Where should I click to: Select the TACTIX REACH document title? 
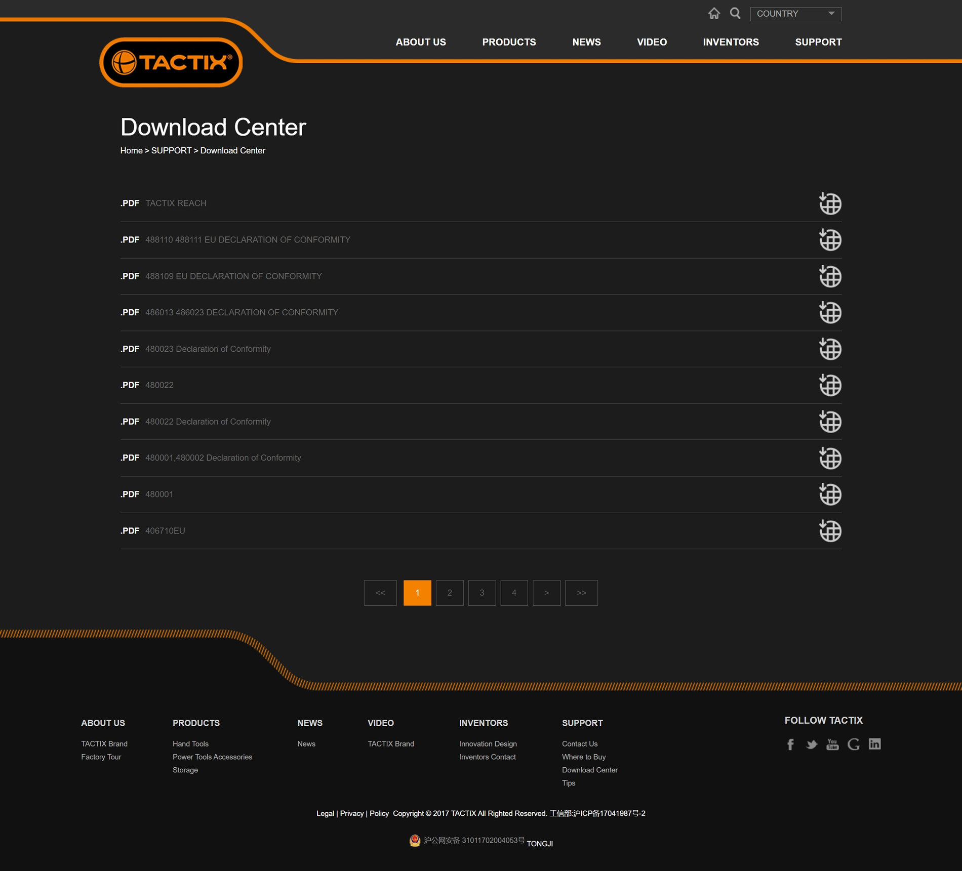[176, 203]
